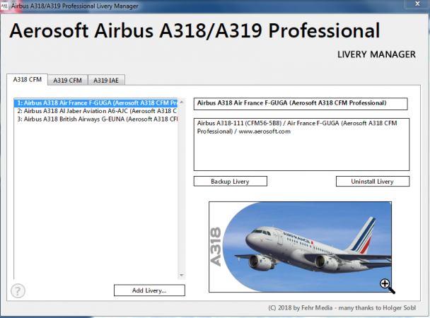Select the Al Jaber Aviation A6-AJC livery
The width and height of the screenshot is (430, 318).
[x=95, y=111]
